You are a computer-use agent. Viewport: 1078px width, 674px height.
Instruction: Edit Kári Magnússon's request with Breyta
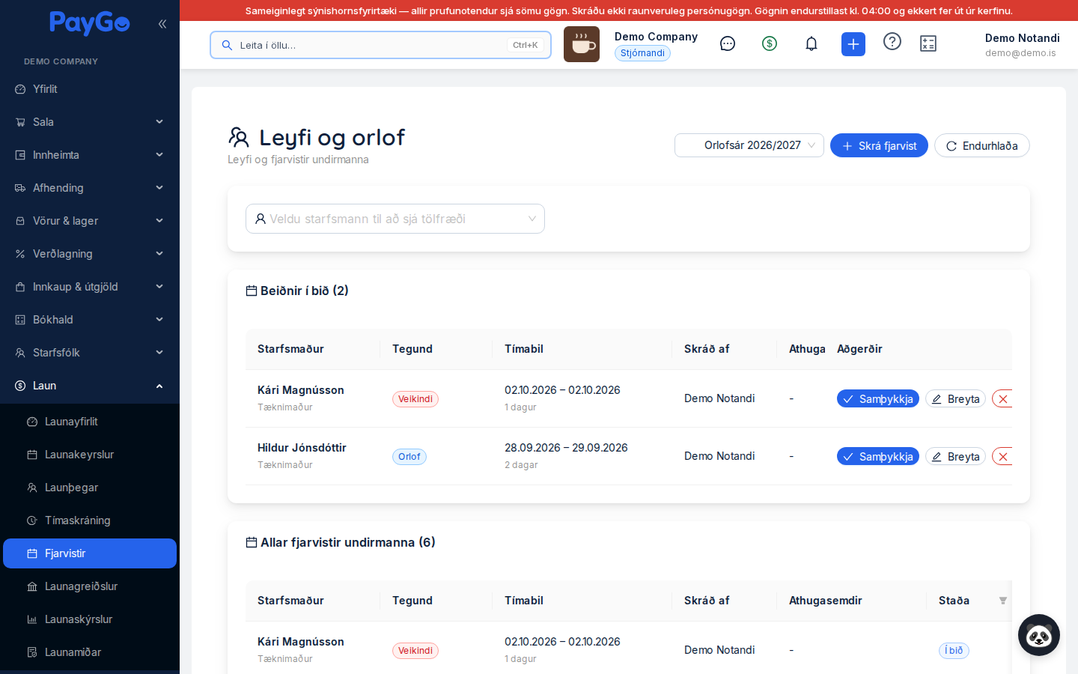[x=955, y=399]
